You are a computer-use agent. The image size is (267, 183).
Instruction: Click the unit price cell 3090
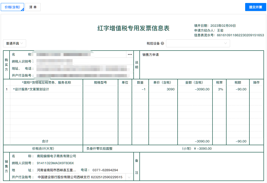point(163,89)
